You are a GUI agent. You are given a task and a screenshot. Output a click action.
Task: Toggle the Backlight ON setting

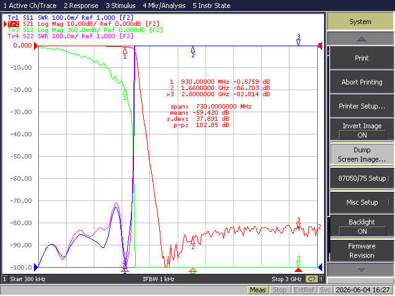(x=362, y=226)
